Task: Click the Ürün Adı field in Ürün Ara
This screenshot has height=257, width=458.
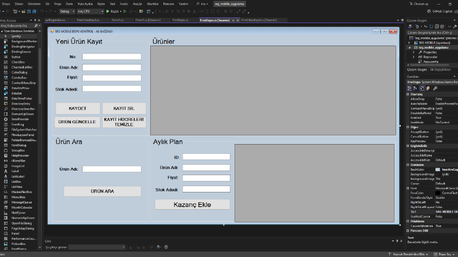Action: pyautogui.click(x=111, y=169)
